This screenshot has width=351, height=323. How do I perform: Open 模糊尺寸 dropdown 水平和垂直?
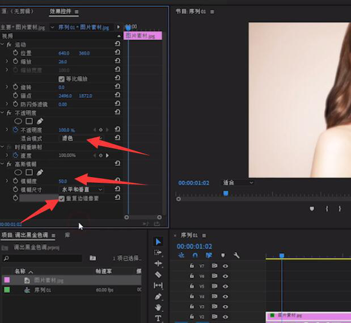(x=81, y=190)
